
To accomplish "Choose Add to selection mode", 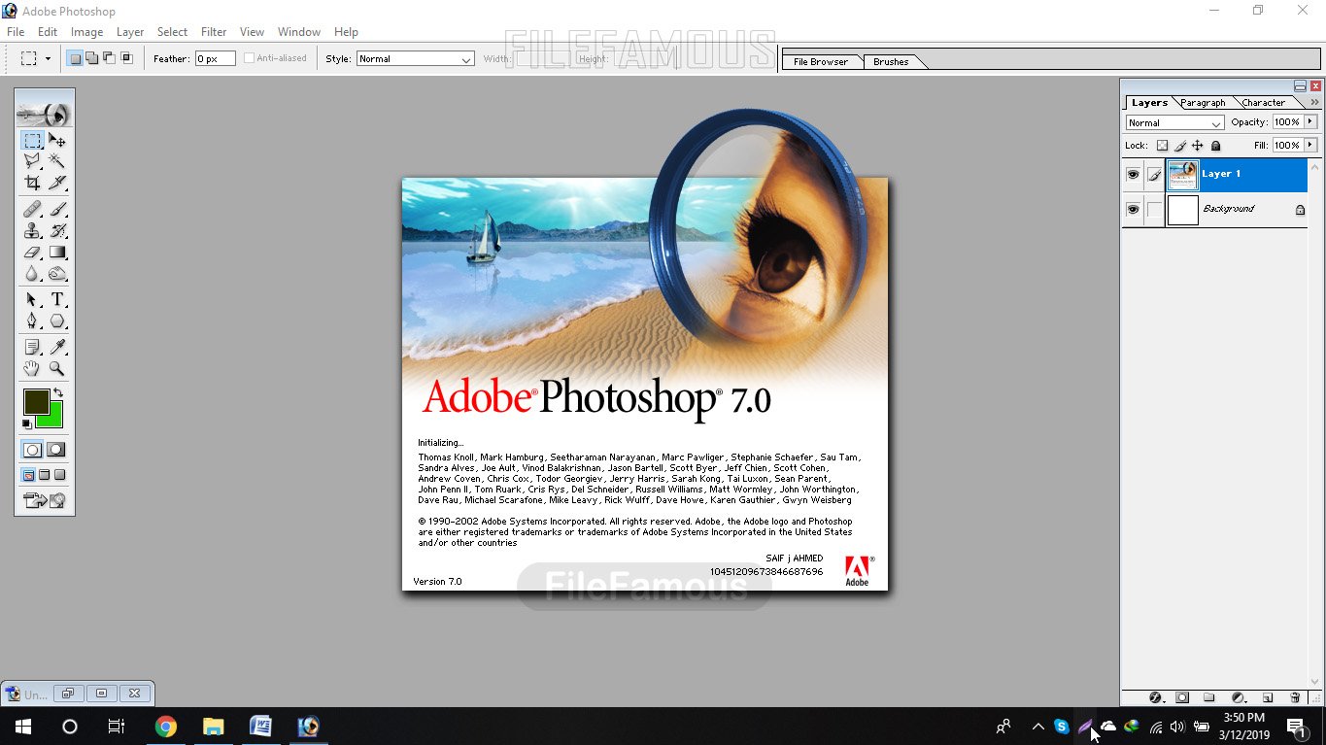I will click(x=91, y=58).
